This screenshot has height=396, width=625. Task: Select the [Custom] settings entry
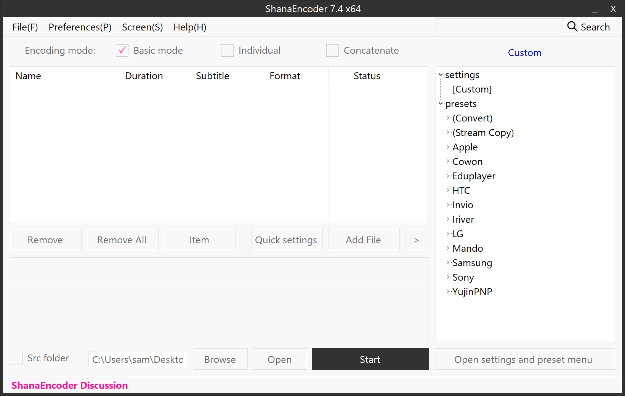(472, 89)
